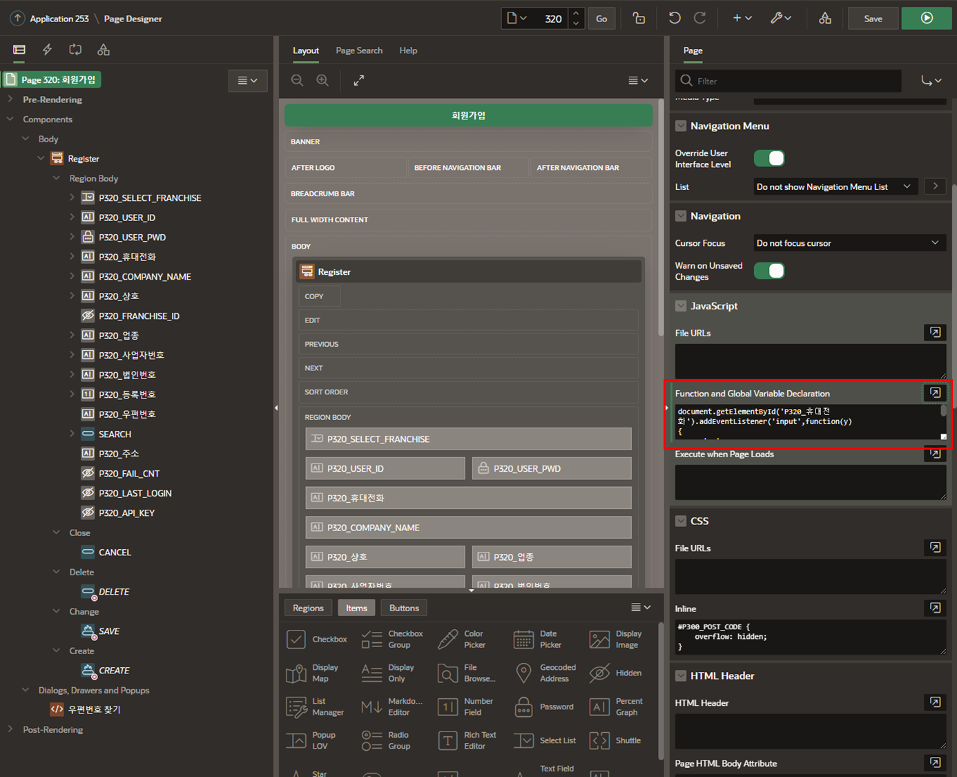Open code editor for CSS Inline
The height and width of the screenshot is (777, 957).
point(935,608)
